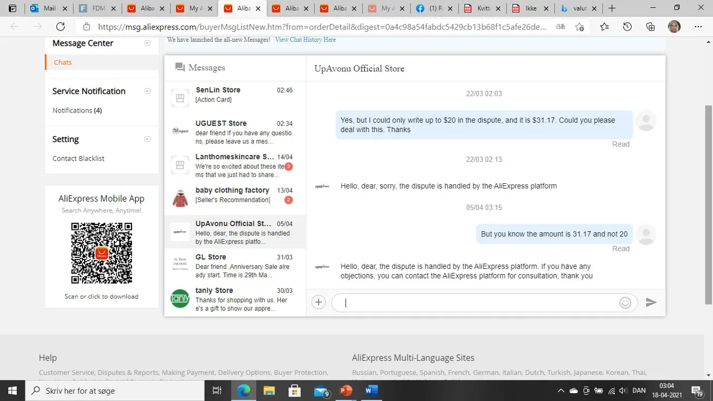Switch to the valut Bing browser tab

[x=577, y=8]
